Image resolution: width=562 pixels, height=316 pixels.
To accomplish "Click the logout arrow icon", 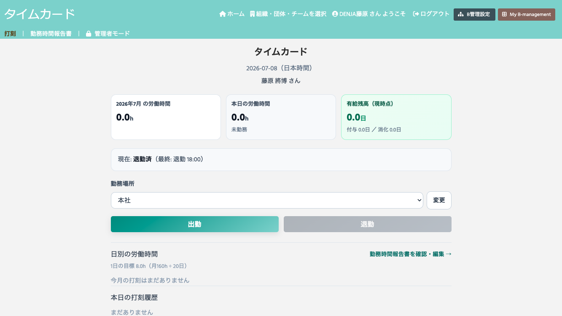I will (416, 14).
